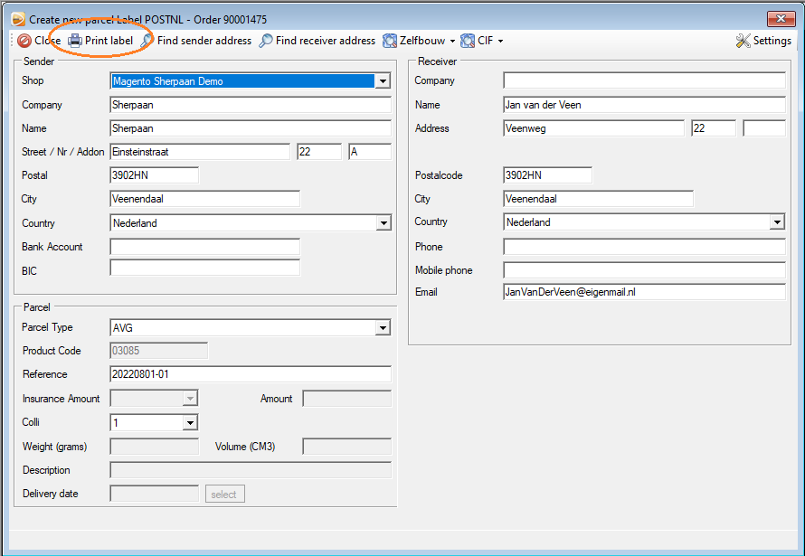805x556 pixels.
Task: Open the Parcel Type dropdown
Action: pos(383,328)
